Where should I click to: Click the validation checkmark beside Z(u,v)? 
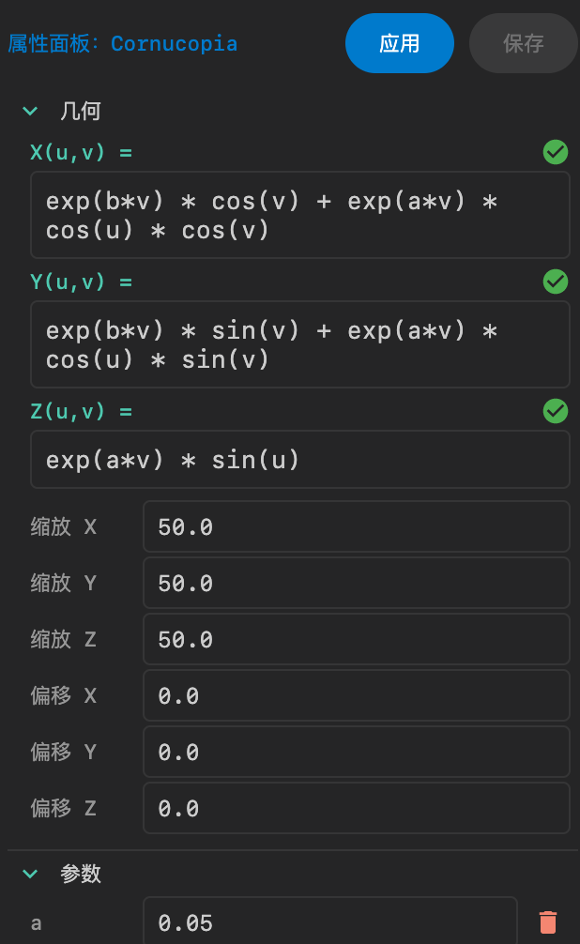(556, 411)
